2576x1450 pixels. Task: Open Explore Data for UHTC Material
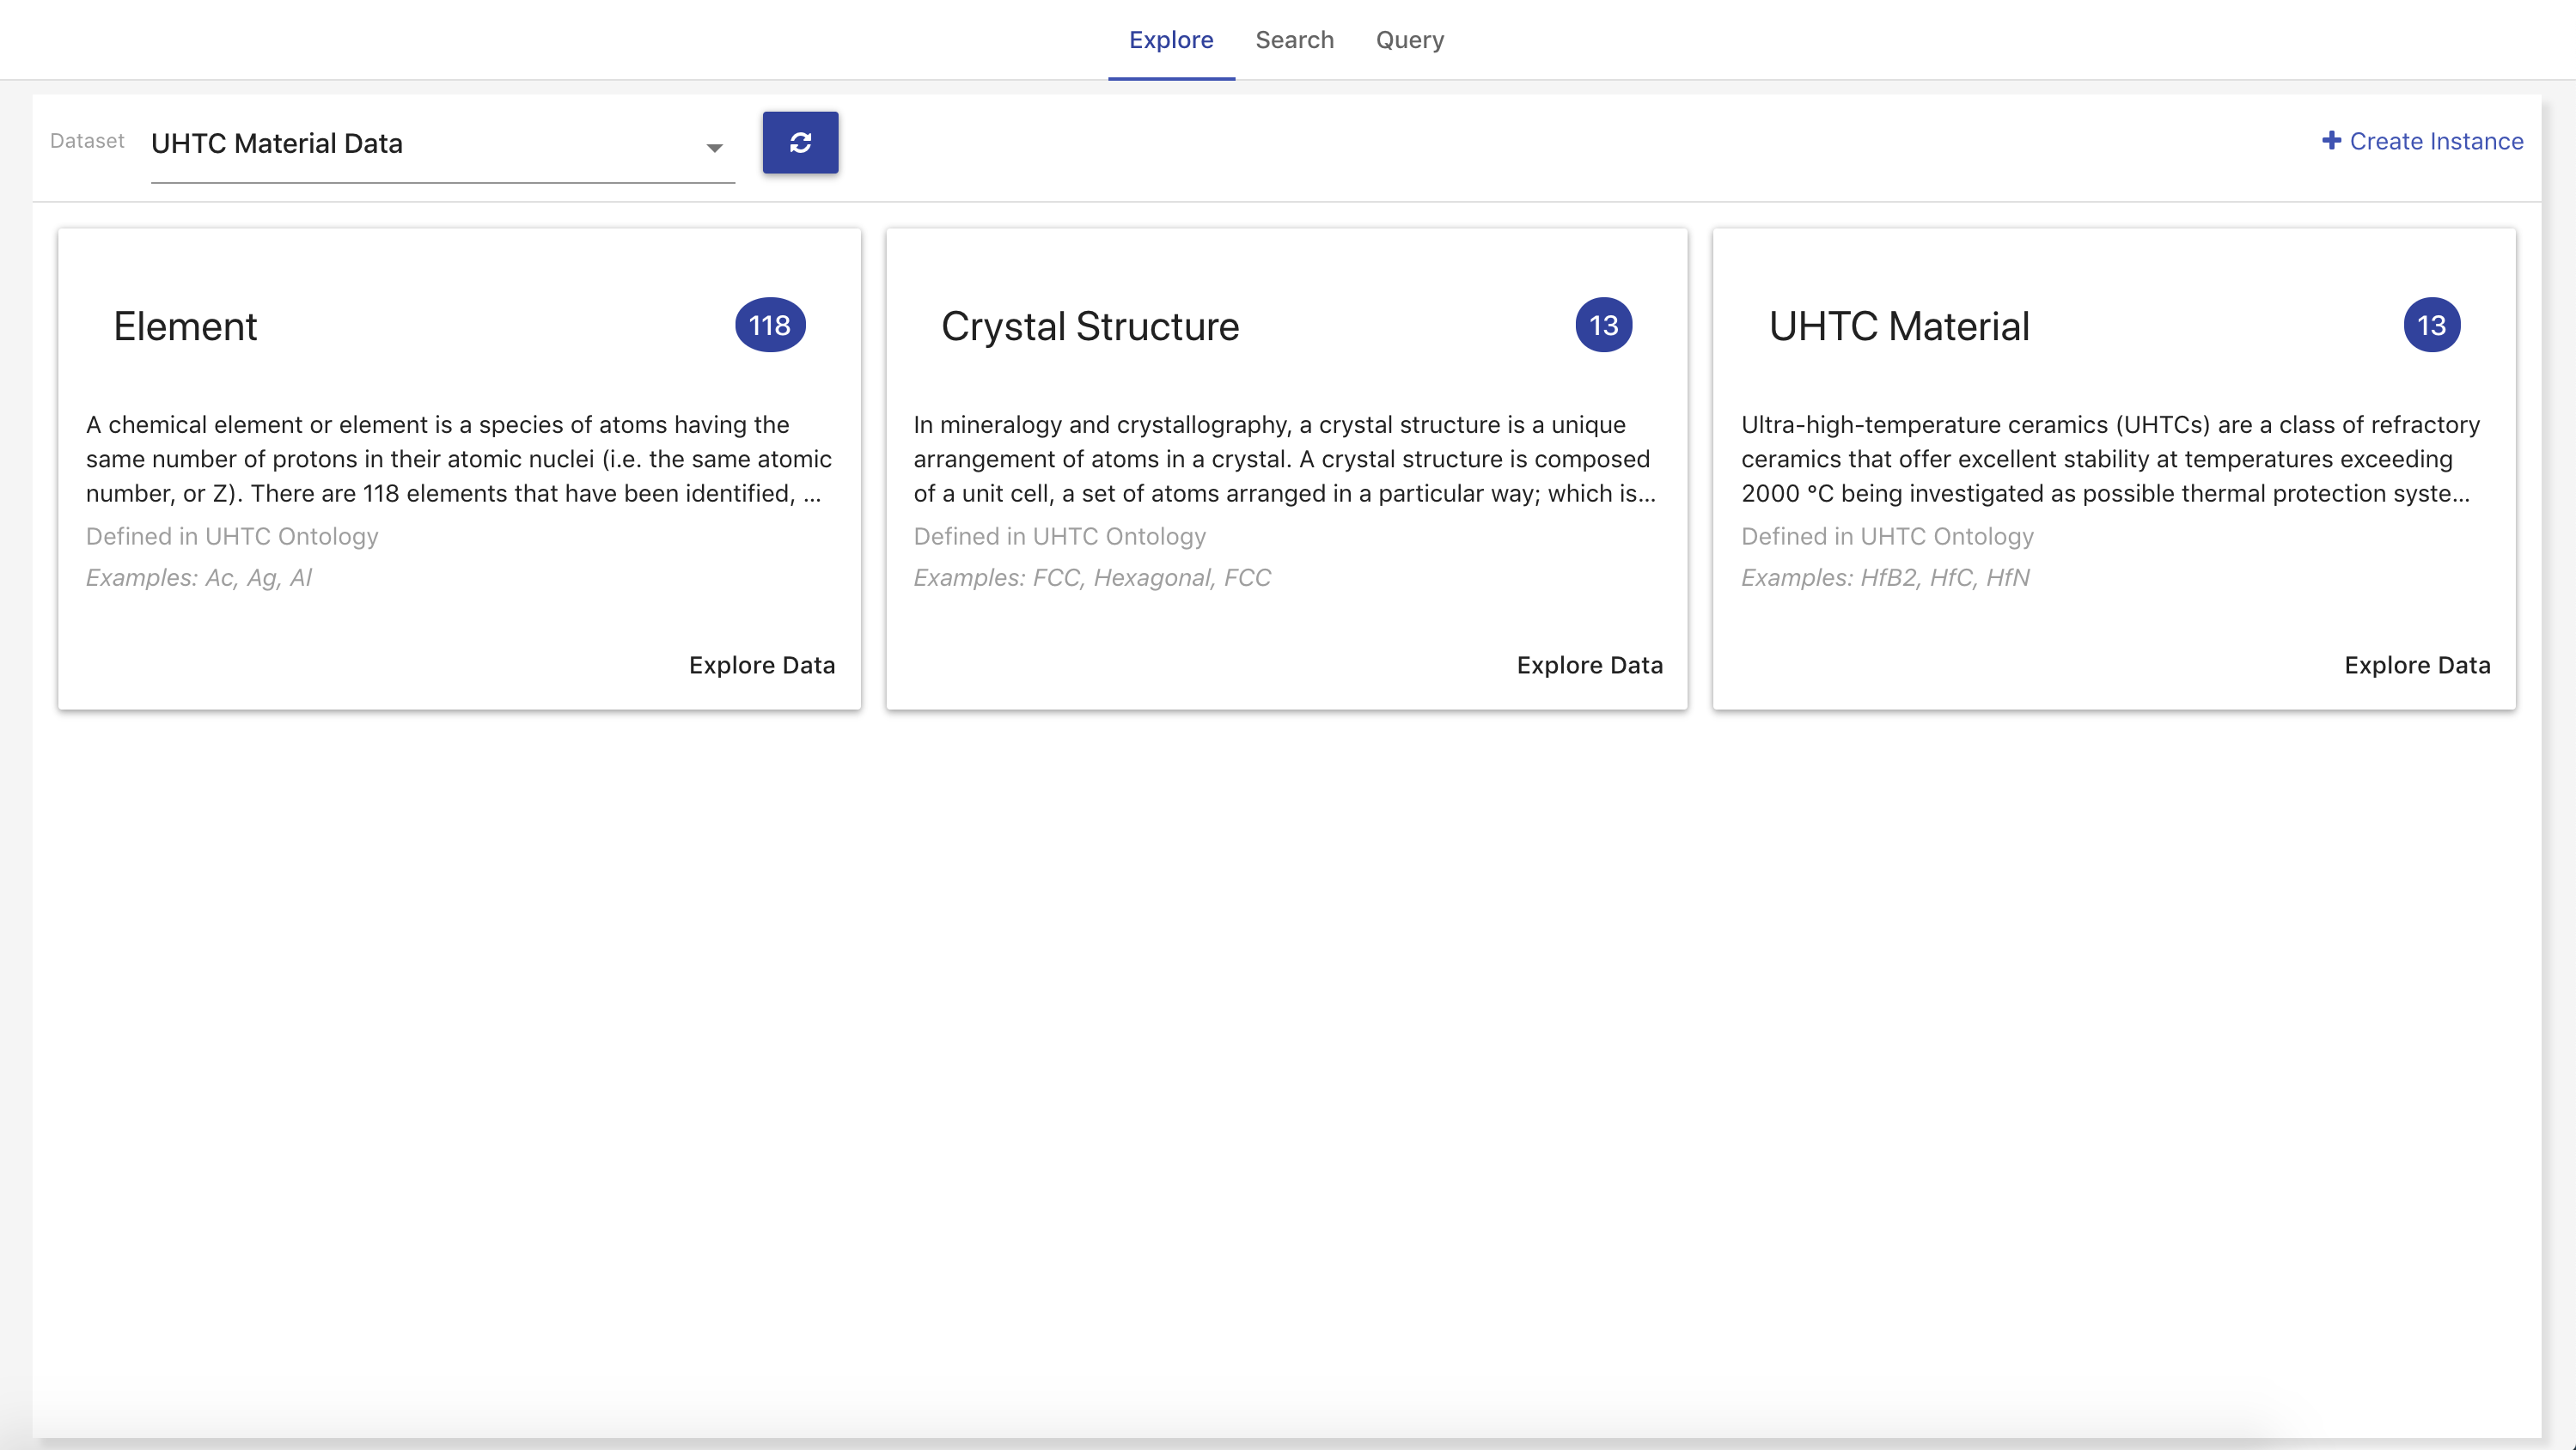tap(2418, 664)
